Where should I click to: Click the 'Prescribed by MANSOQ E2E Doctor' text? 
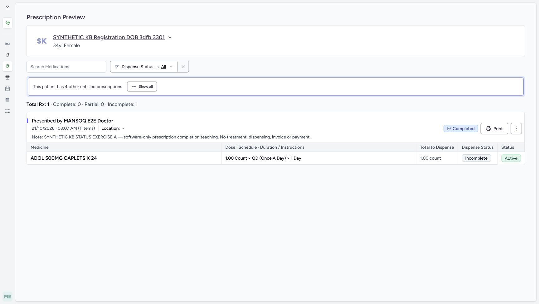click(72, 121)
